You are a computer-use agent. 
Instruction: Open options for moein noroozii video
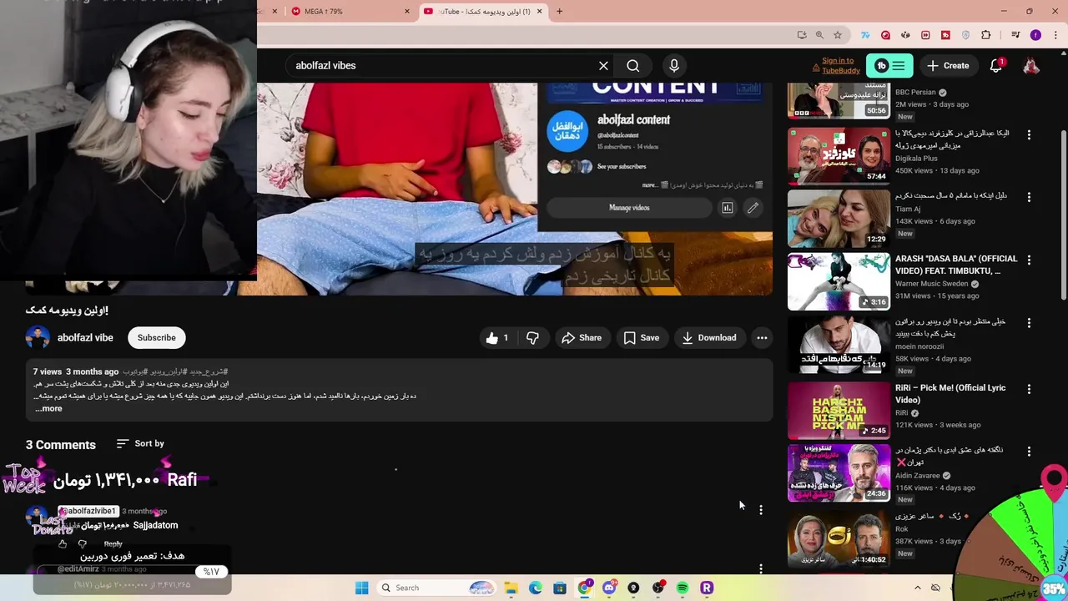(x=1029, y=323)
